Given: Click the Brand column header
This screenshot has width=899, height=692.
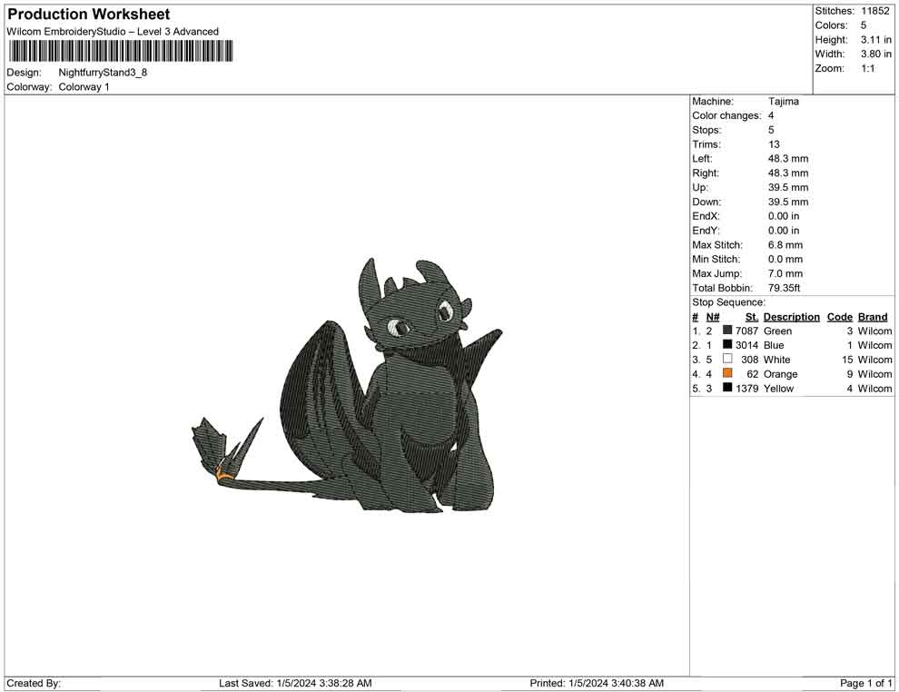Looking at the screenshot, I should [873, 317].
